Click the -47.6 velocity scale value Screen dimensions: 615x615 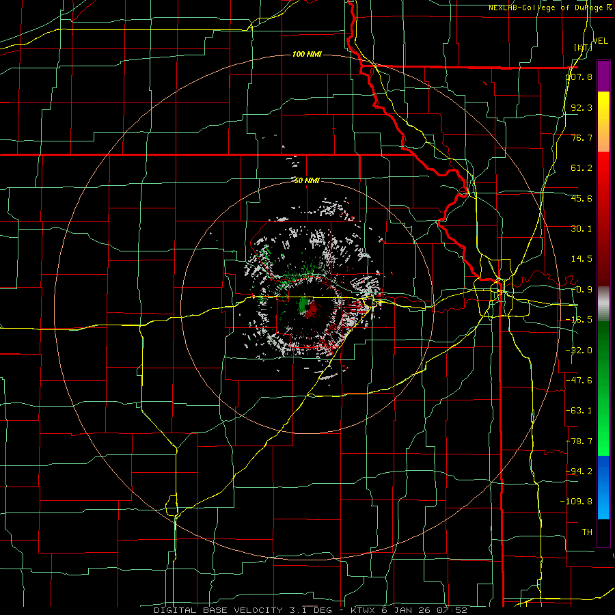[579, 381]
